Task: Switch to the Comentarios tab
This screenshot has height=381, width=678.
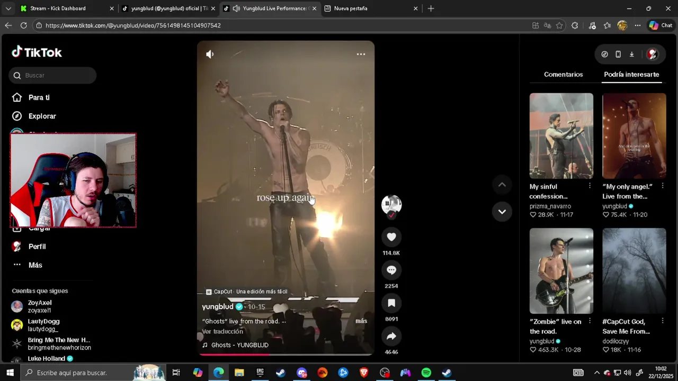Action: pyautogui.click(x=563, y=75)
